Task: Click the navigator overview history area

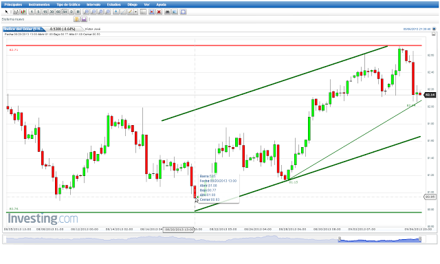Action: [x=171, y=239]
